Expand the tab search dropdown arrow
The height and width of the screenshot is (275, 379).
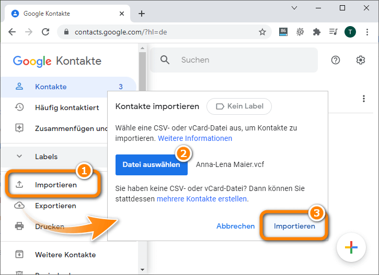tap(294, 8)
